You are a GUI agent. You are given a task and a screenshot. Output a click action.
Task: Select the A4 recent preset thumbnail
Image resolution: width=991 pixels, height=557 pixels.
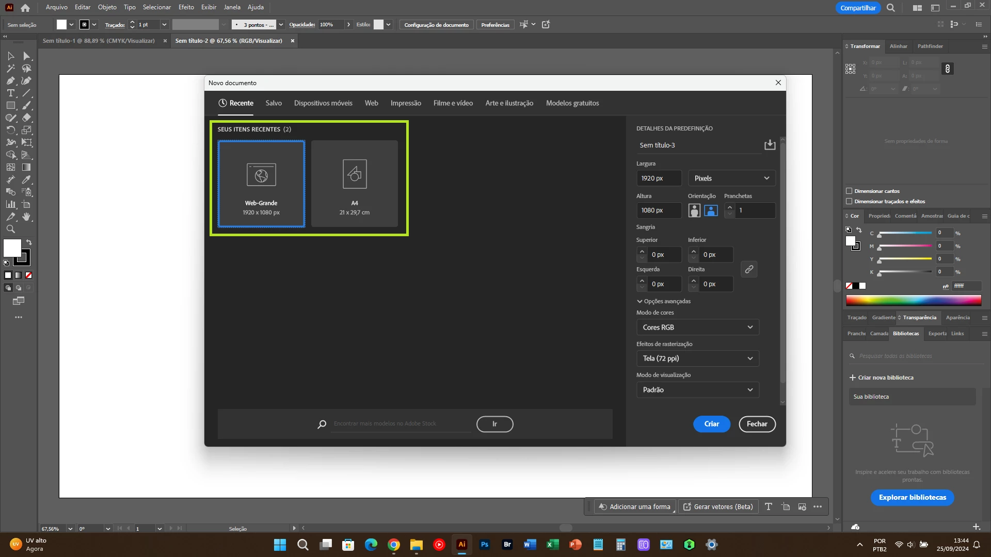click(x=355, y=184)
